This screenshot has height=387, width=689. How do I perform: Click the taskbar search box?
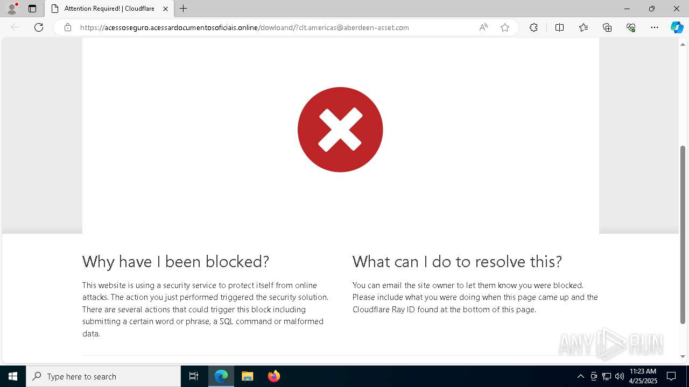(x=103, y=376)
